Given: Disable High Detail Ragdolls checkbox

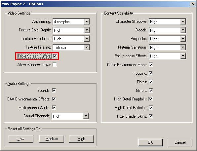Looking at the screenshot, I should tap(150, 99).
